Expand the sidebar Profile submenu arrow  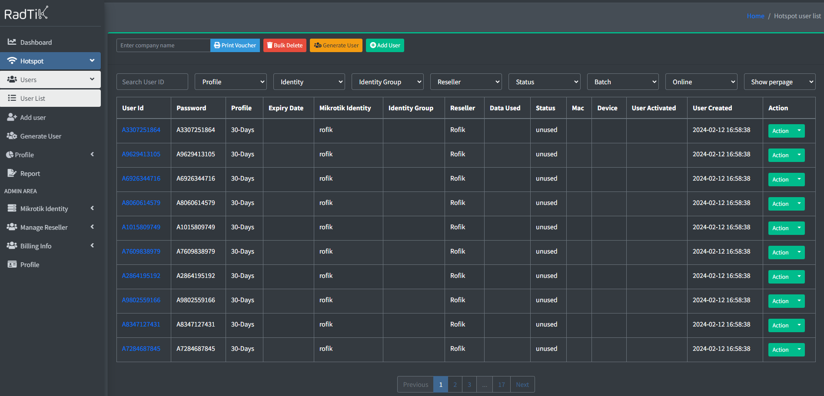click(92, 155)
